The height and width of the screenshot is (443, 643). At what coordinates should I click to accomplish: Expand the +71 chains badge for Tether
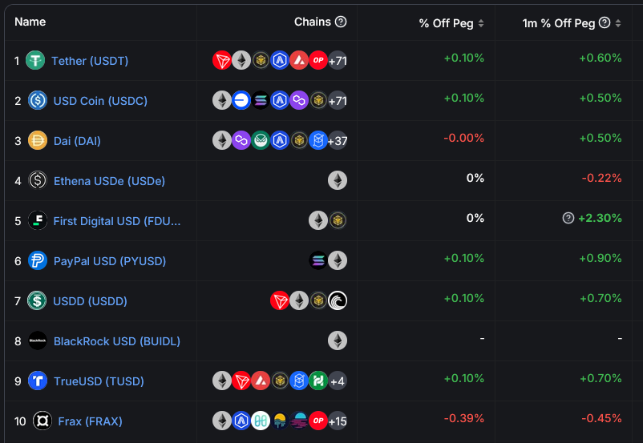pos(338,61)
